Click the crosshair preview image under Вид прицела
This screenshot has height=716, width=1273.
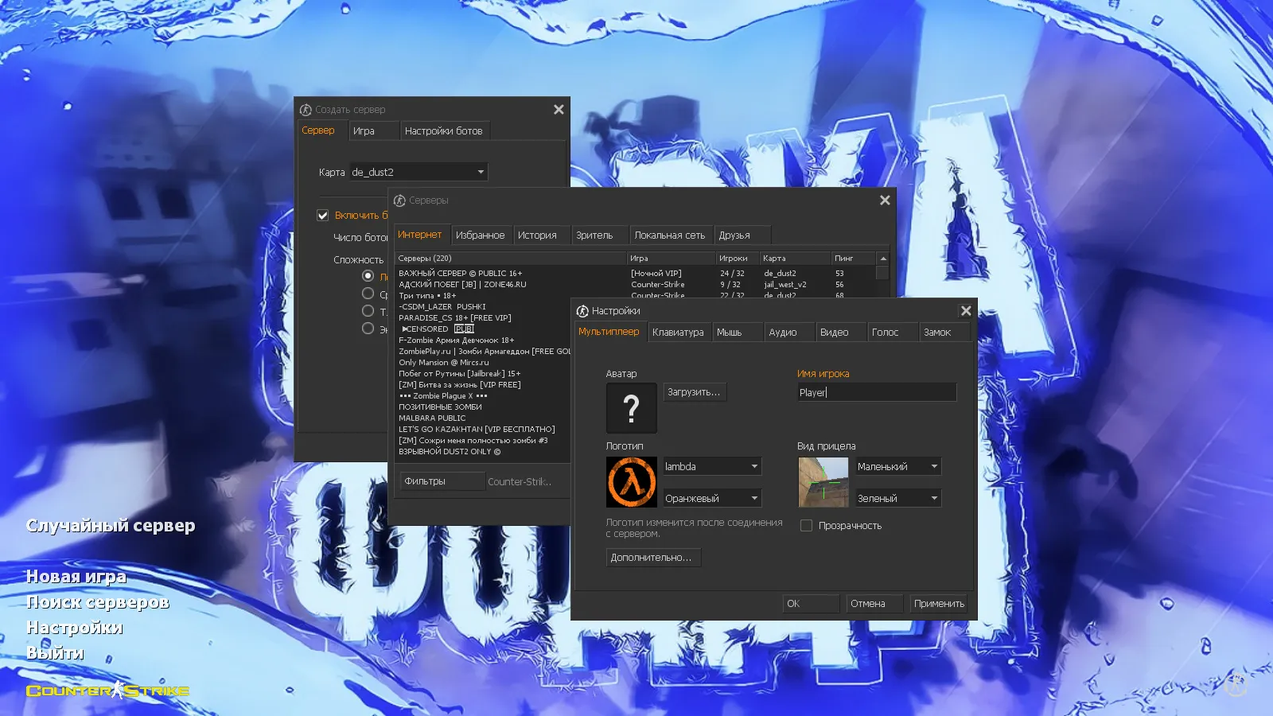pos(822,481)
